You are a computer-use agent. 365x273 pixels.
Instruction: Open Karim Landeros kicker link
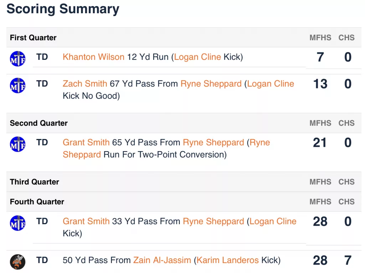coord(228,260)
